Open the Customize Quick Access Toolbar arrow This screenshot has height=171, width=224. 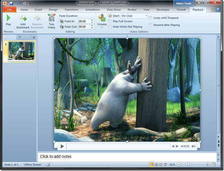pos(30,4)
